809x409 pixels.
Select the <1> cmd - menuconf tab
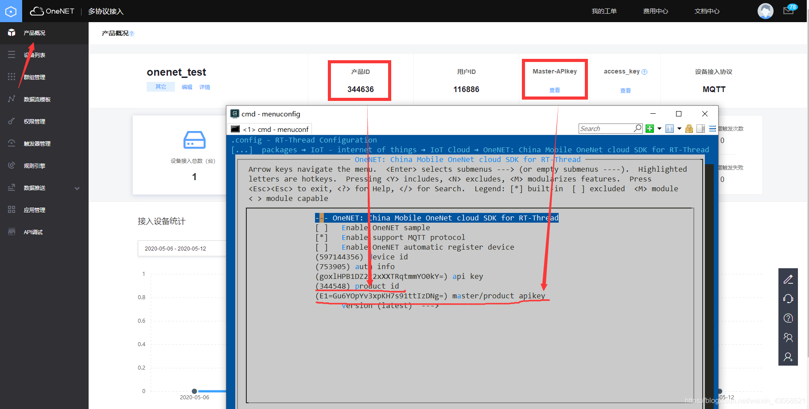click(270, 129)
